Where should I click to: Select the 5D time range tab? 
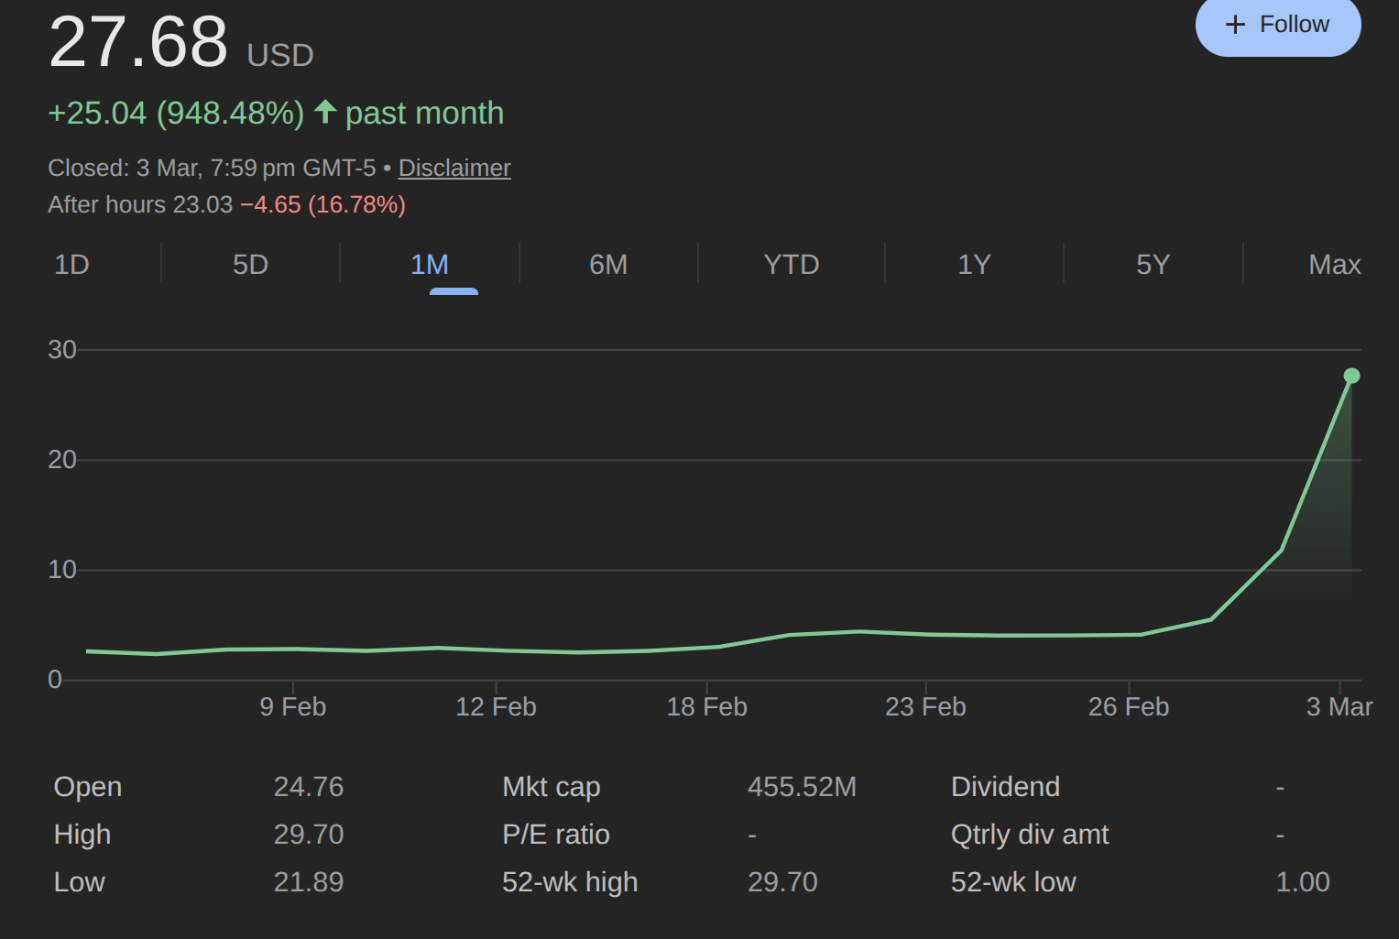click(x=250, y=265)
